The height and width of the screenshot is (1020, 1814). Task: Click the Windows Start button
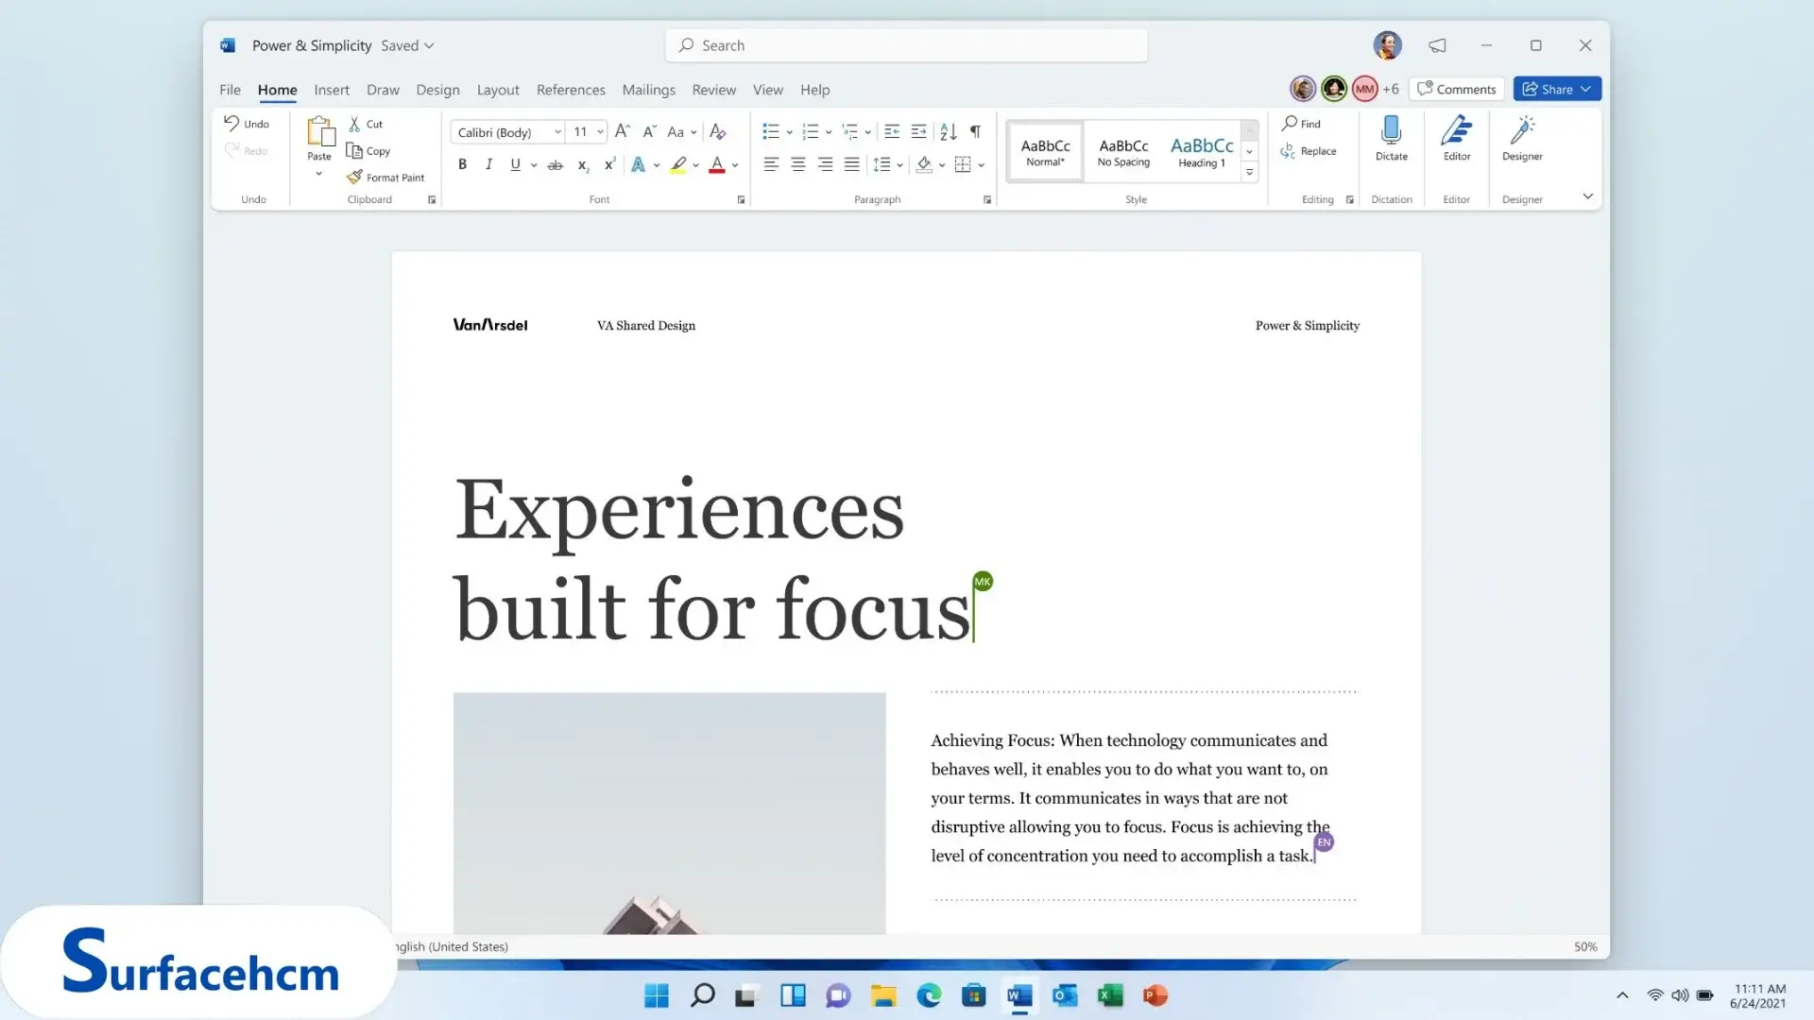click(657, 995)
